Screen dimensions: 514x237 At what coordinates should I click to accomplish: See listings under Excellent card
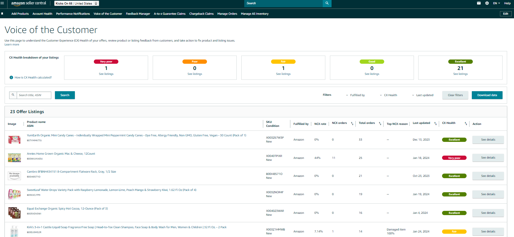coord(460,74)
